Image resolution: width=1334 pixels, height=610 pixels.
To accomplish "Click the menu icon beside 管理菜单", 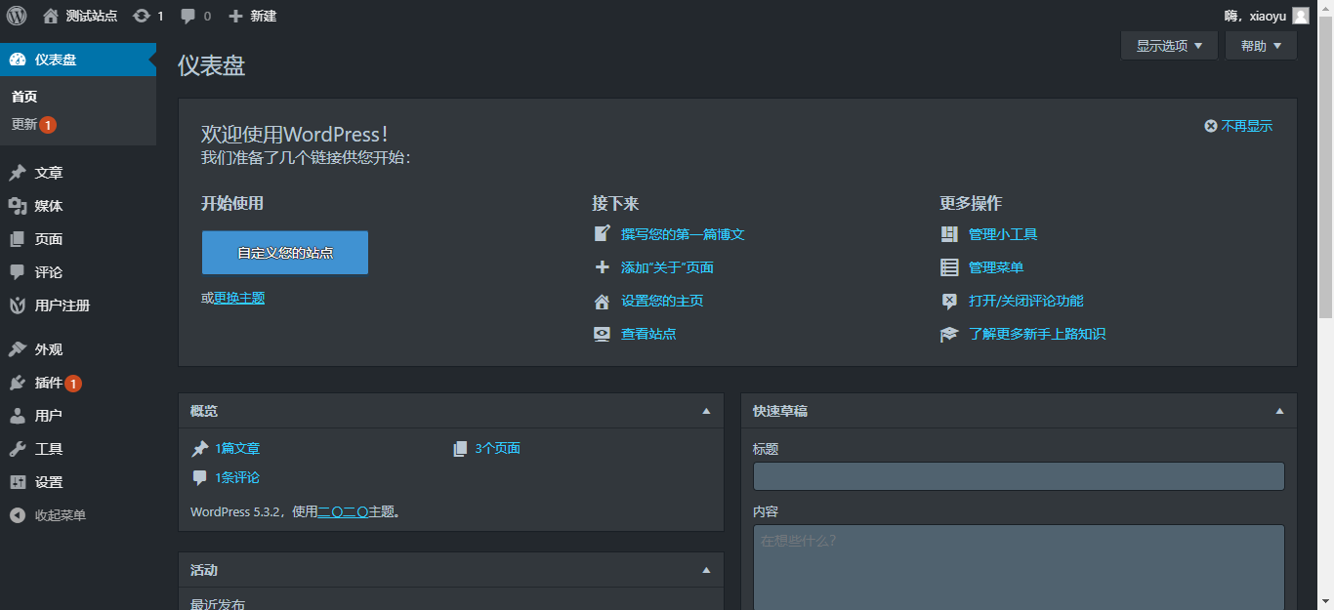I will (x=949, y=267).
